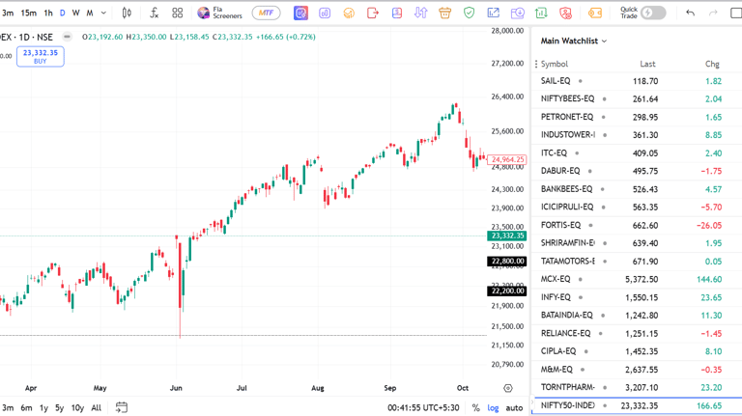Open the fx indicators menu

(154, 14)
